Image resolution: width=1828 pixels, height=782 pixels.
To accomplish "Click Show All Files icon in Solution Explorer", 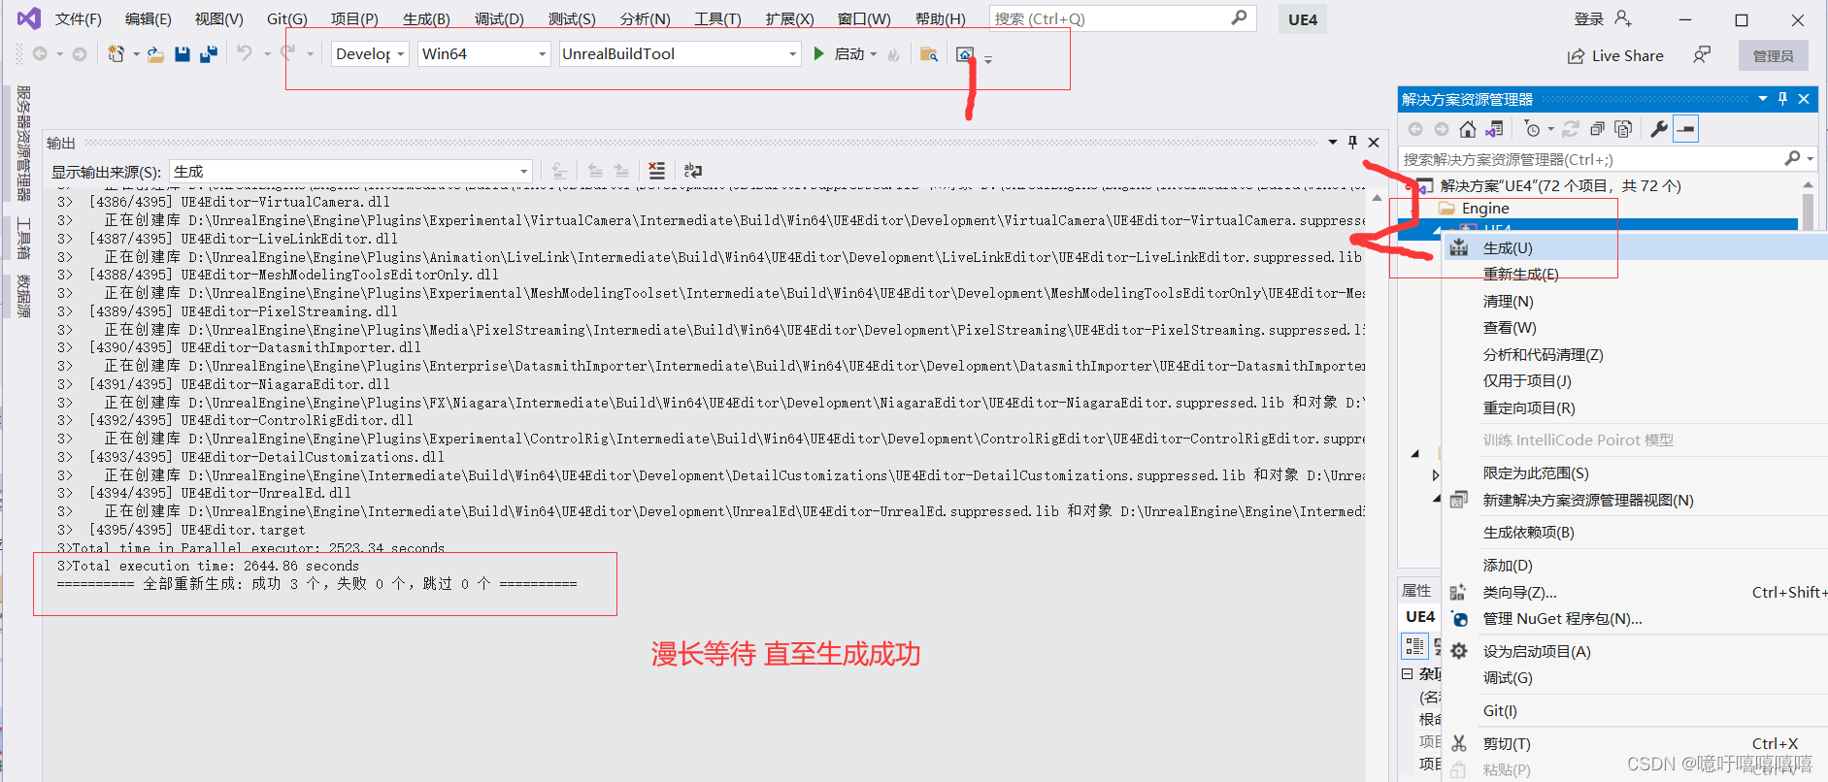I will (x=1623, y=129).
